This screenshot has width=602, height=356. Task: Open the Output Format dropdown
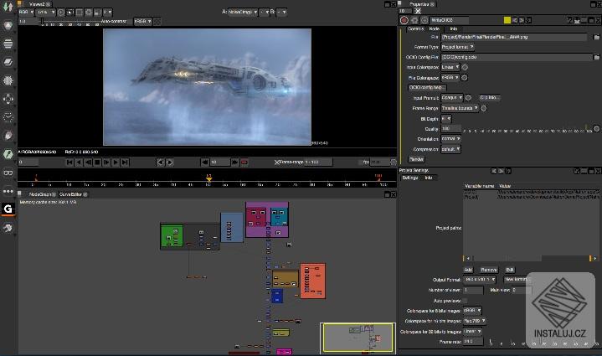[481, 279]
